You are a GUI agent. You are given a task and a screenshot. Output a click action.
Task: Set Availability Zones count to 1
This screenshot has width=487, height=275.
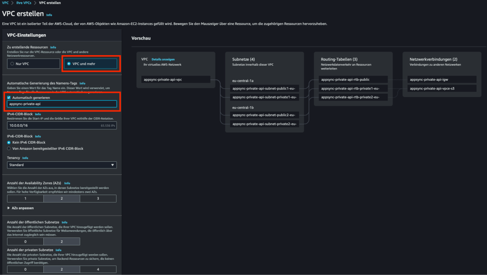(25, 198)
